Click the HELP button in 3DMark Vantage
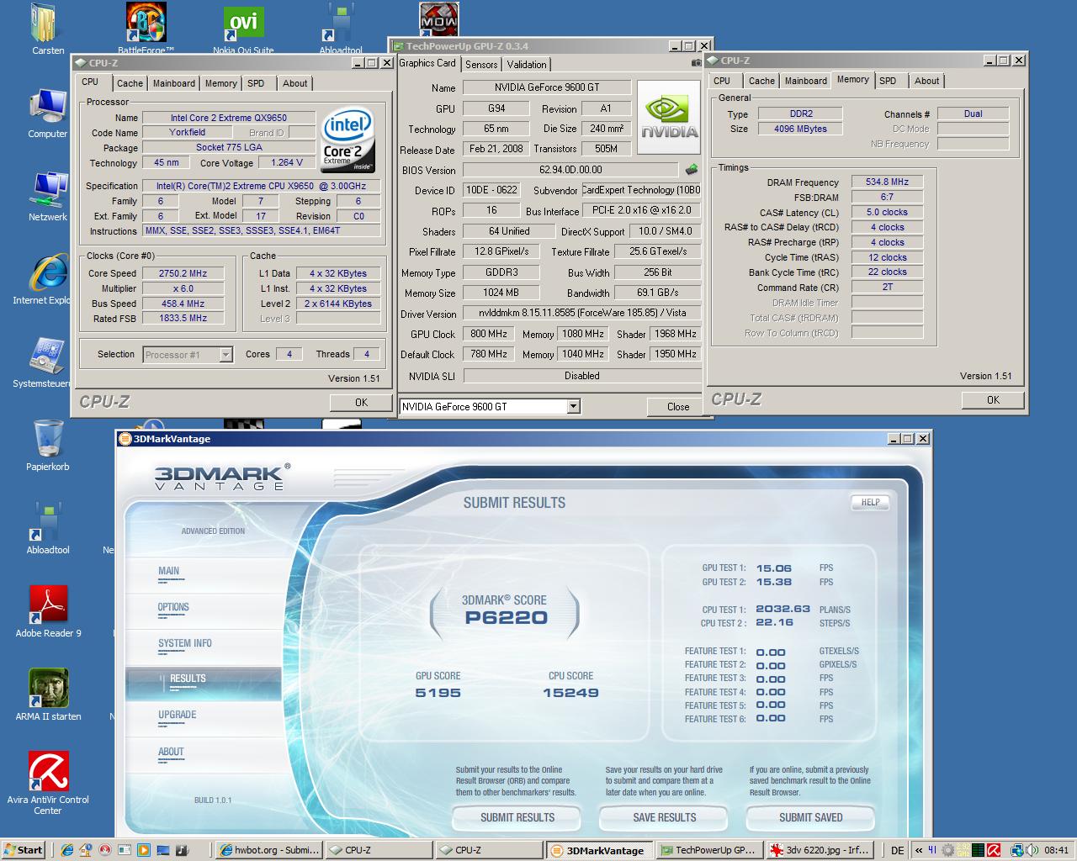This screenshot has width=1077, height=861. (870, 502)
